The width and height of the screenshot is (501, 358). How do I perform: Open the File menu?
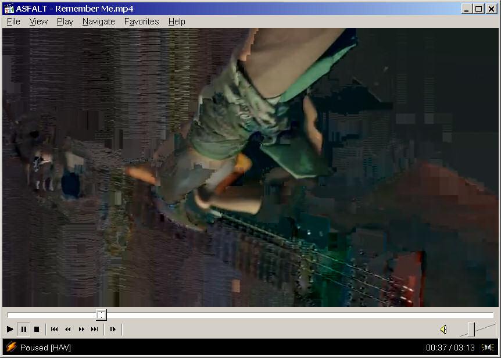(x=13, y=22)
